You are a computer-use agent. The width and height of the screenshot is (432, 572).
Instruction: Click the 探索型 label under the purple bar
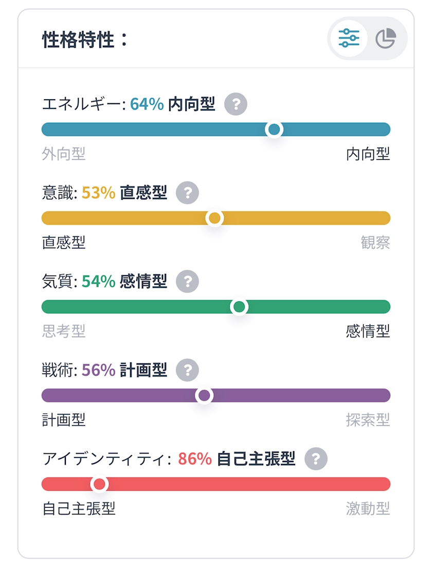tap(368, 420)
